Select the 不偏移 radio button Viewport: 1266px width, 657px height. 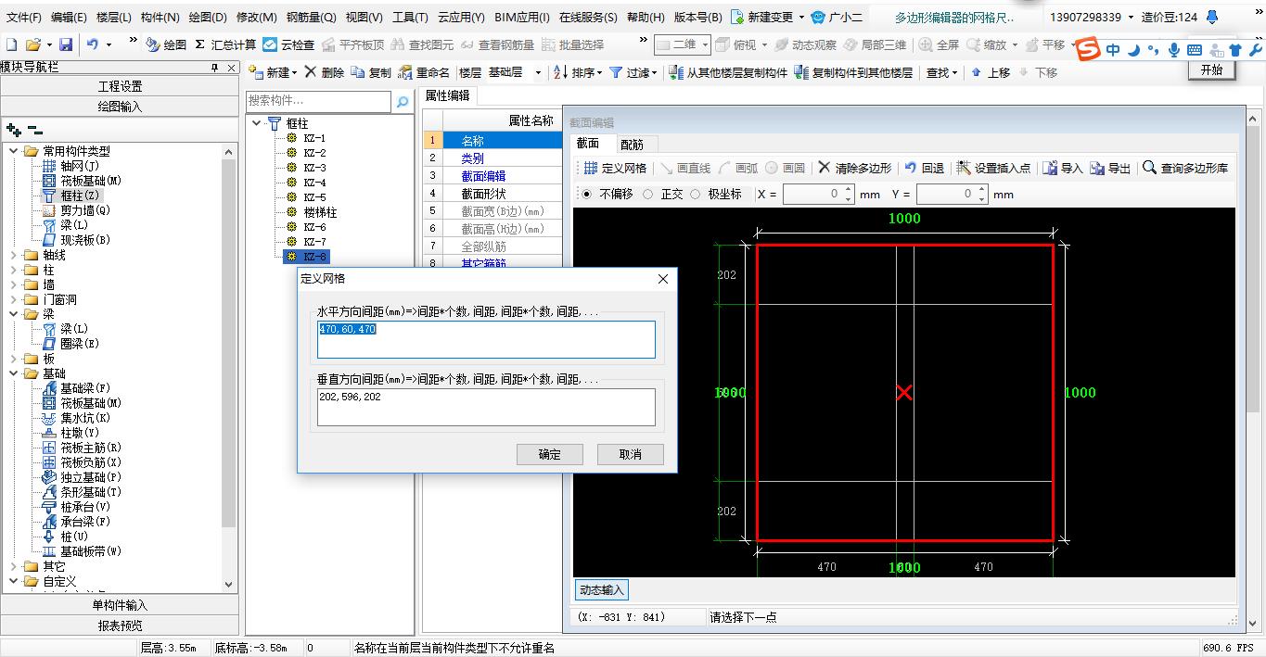tap(585, 195)
